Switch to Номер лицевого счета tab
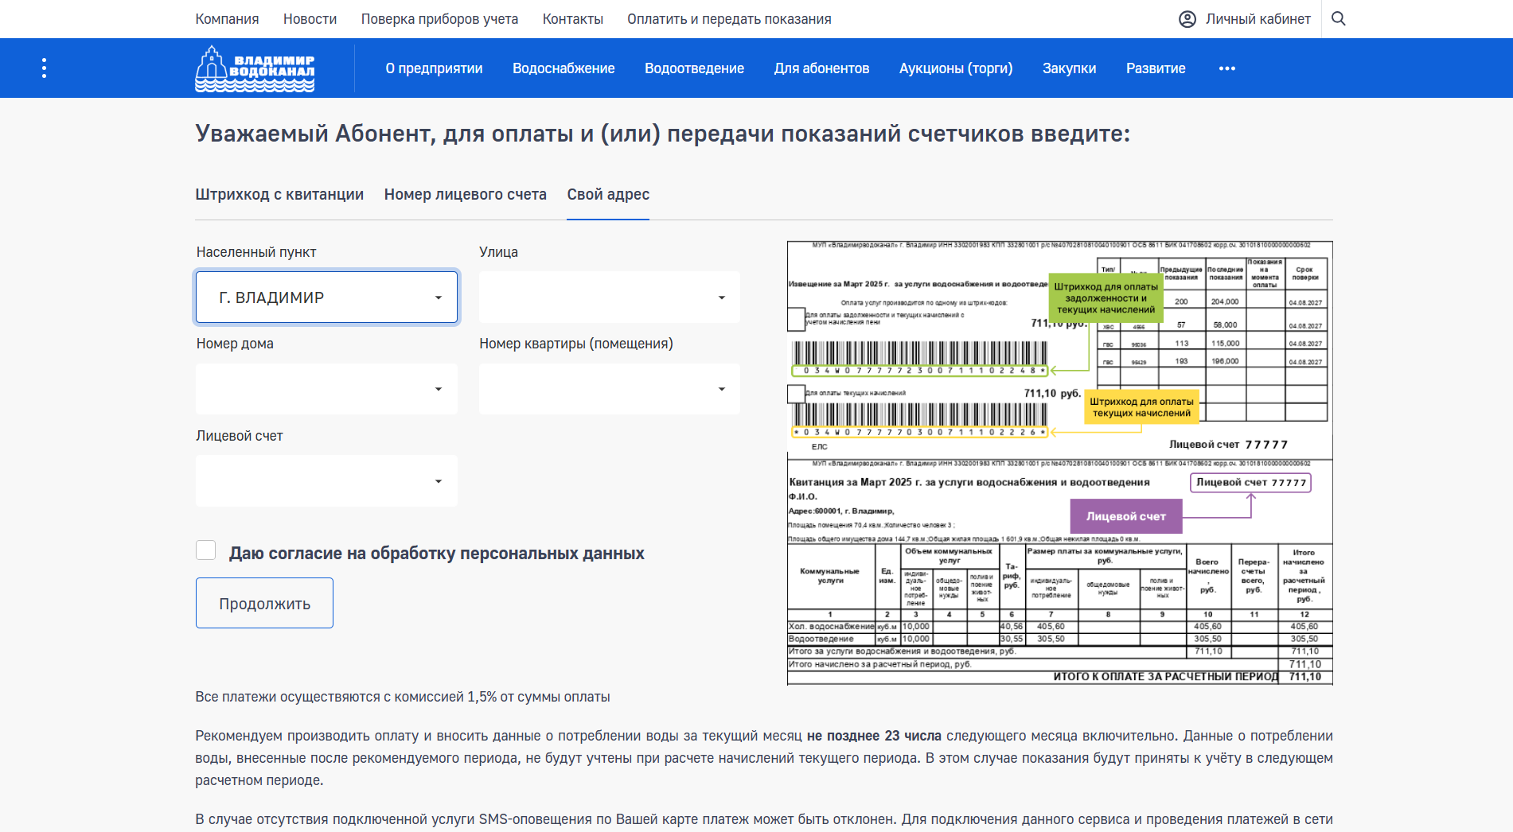Viewport: 1513px width, 832px height. click(x=466, y=195)
